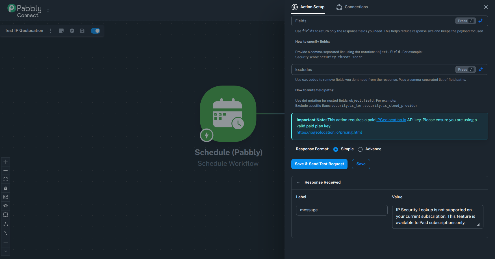This screenshot has width=495, height=259.
Task: Click the Test IP Geolocation workflow title
Action: [x=24, y=31]
